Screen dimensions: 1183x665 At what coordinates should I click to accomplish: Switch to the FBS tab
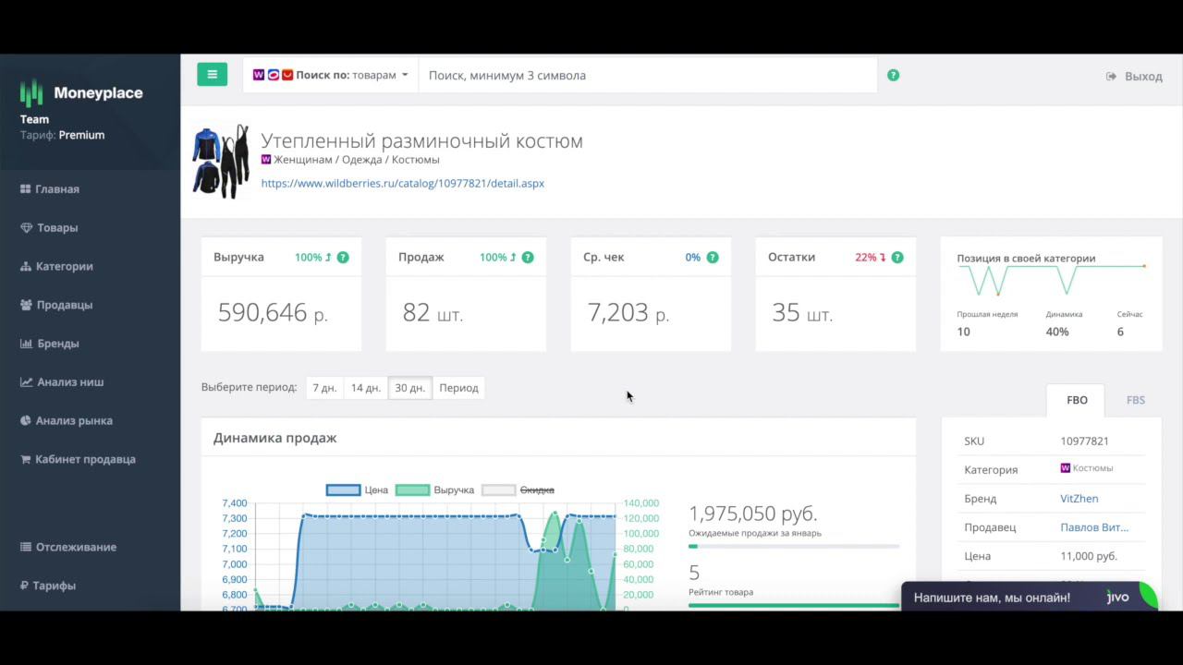pos(1136,400)
